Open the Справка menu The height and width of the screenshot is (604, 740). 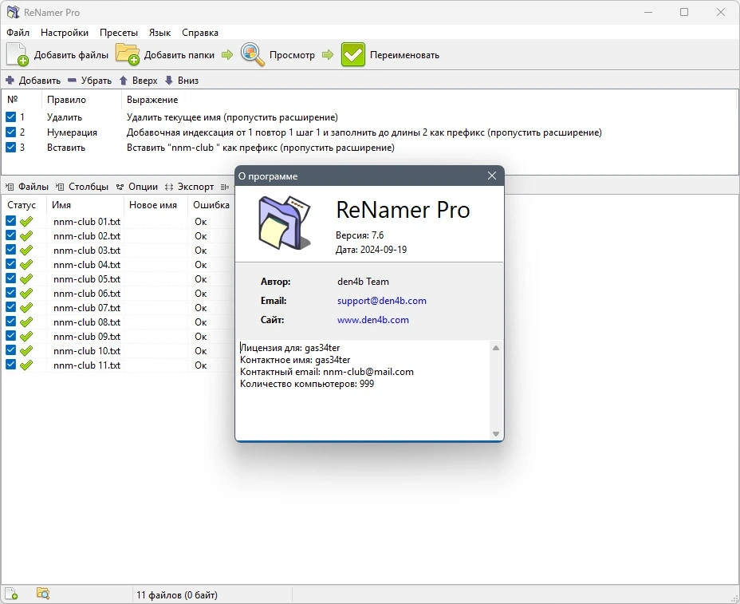[x=200, y=33]
